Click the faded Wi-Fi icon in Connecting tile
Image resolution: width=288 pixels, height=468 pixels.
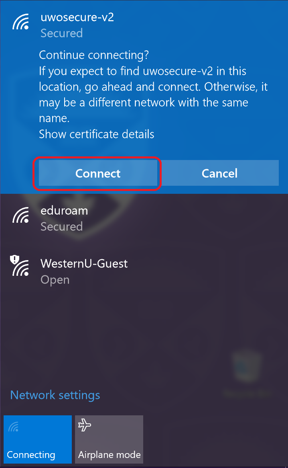point(14,427)
